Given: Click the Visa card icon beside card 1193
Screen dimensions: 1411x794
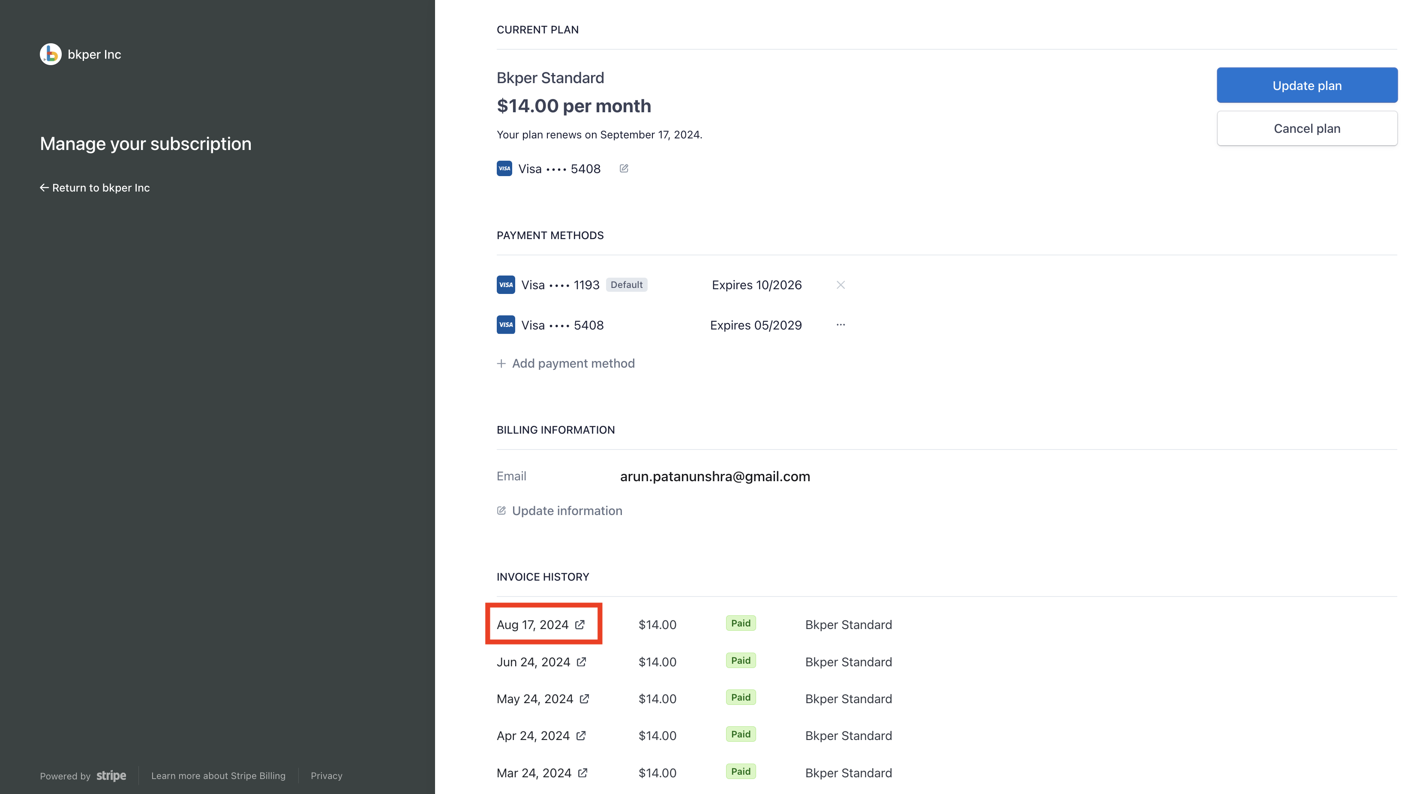Looking at the screenshot, I should point(506,285).
